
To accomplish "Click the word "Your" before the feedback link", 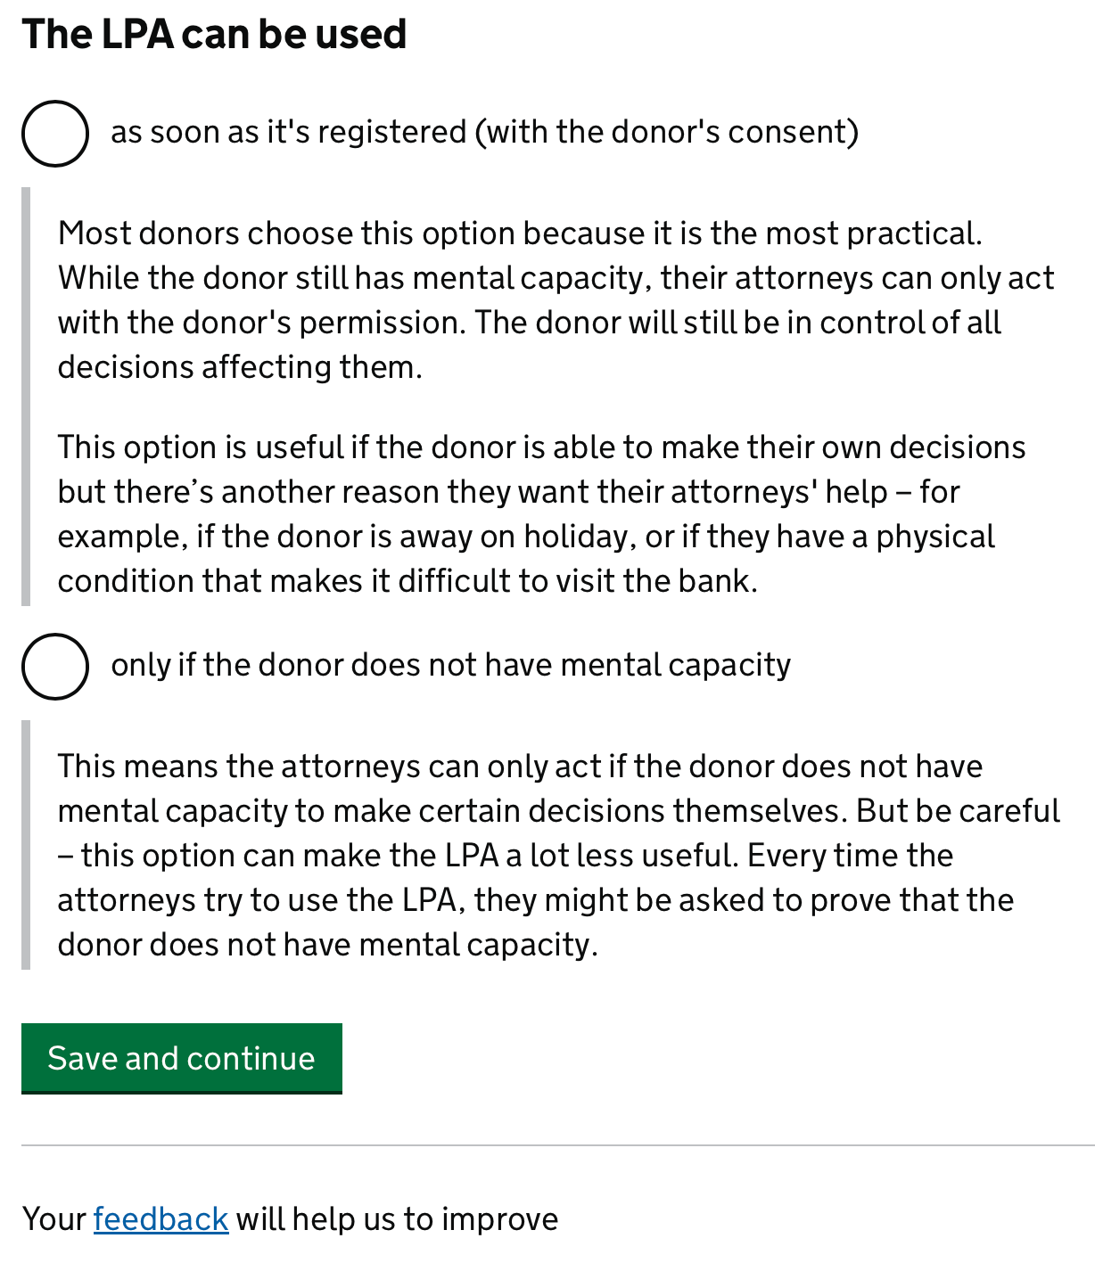I will [54, 1219].
